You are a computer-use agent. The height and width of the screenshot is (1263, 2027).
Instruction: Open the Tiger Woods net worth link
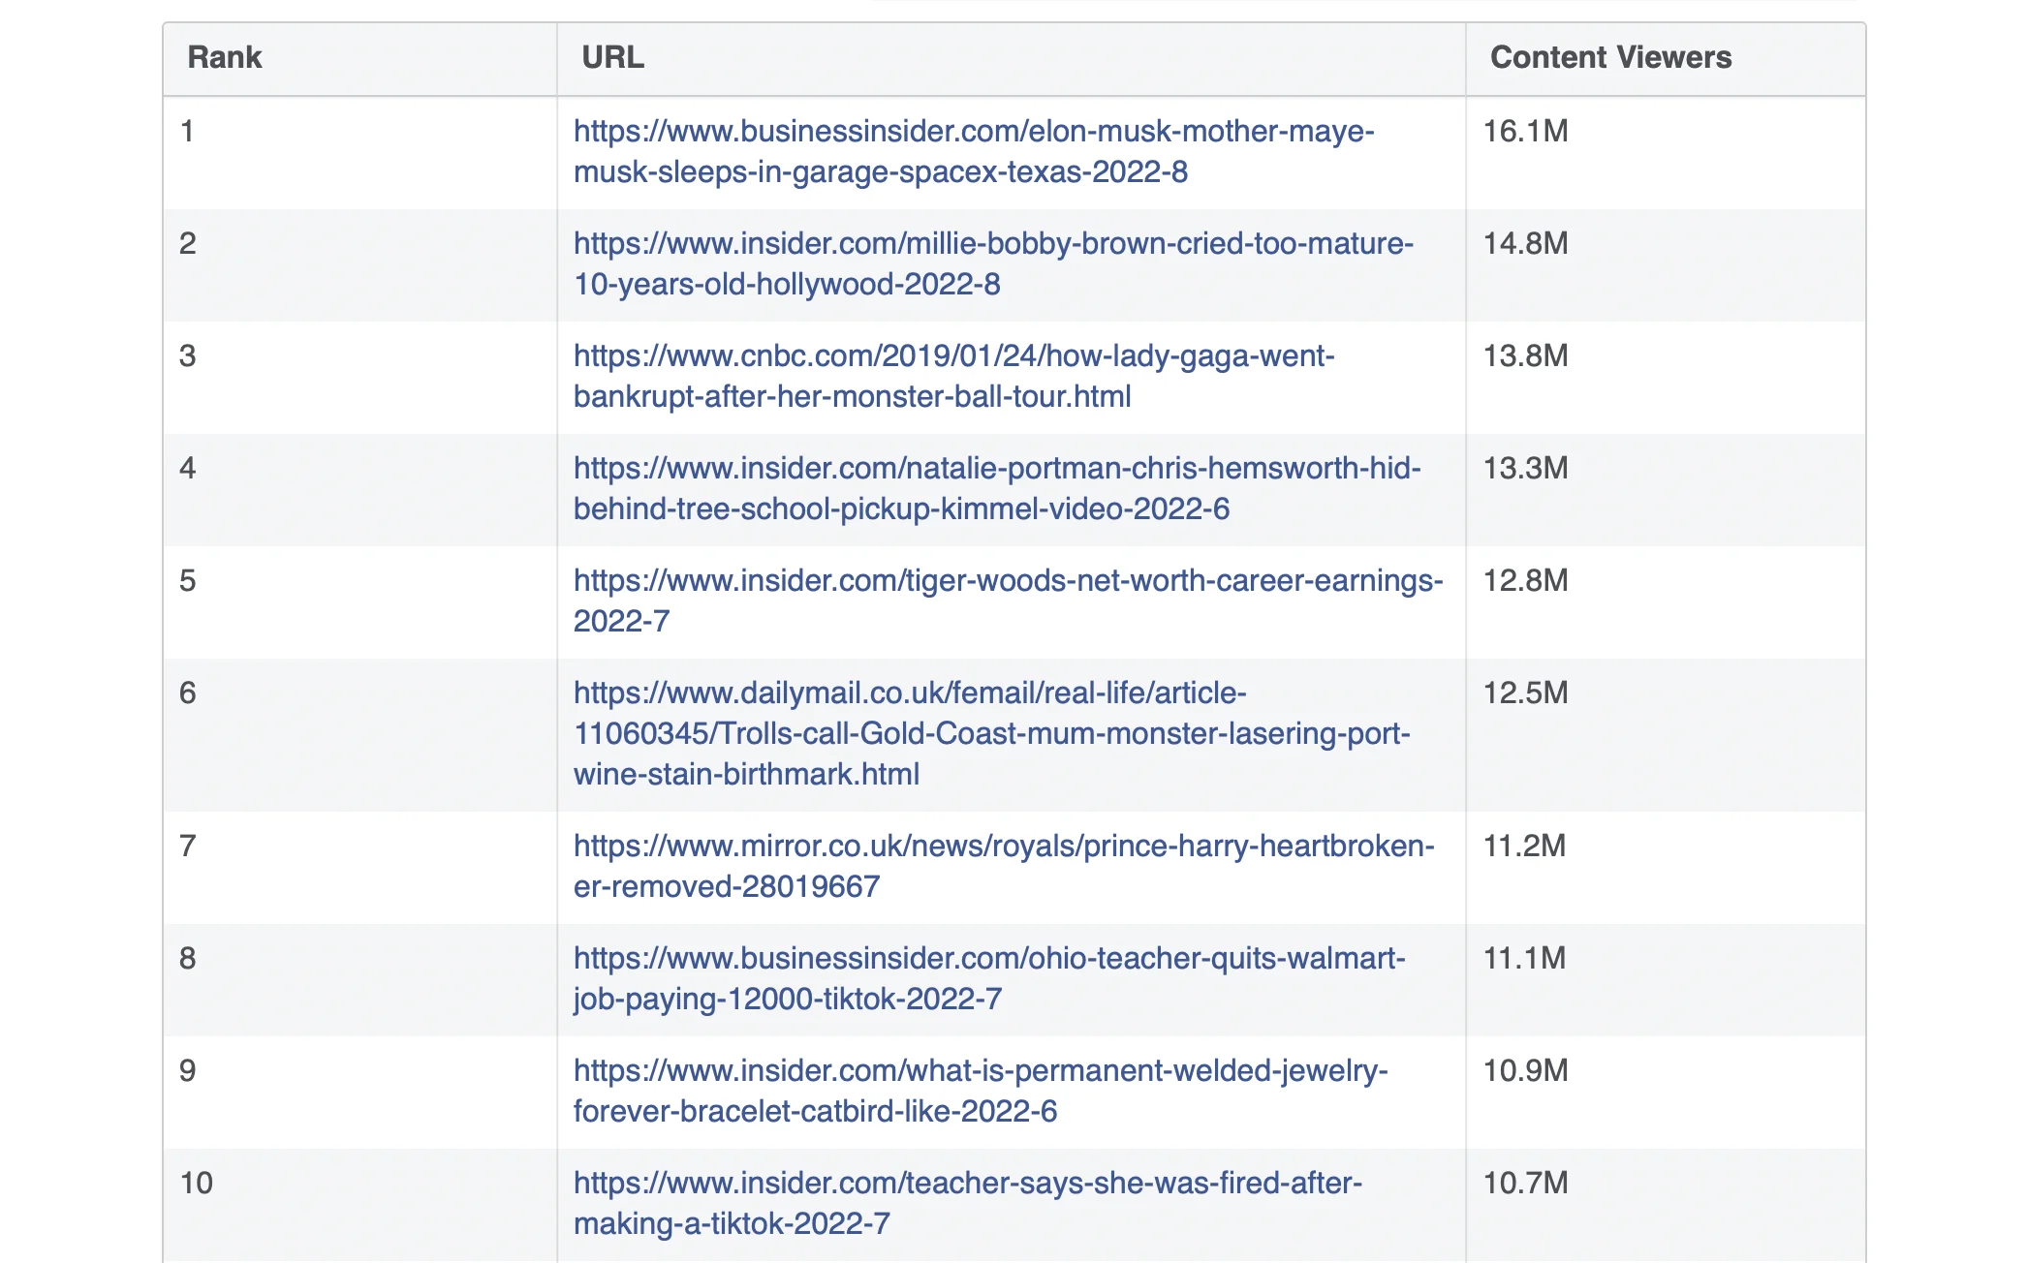tap(1009, 601)
